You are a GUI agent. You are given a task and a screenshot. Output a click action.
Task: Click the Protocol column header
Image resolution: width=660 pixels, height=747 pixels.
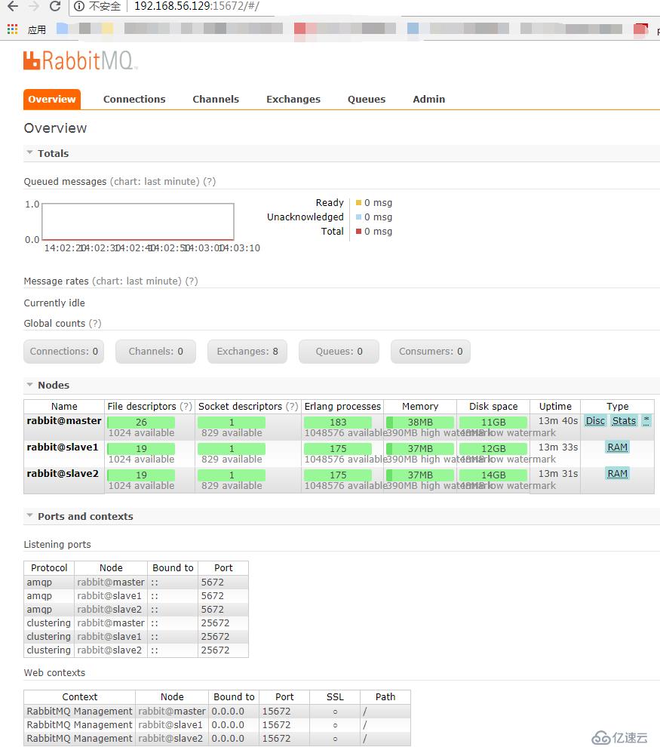click(x=49, y=568)
